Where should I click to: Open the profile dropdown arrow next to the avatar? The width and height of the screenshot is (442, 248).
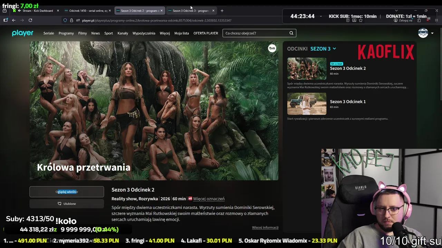[x=432, y=33]
